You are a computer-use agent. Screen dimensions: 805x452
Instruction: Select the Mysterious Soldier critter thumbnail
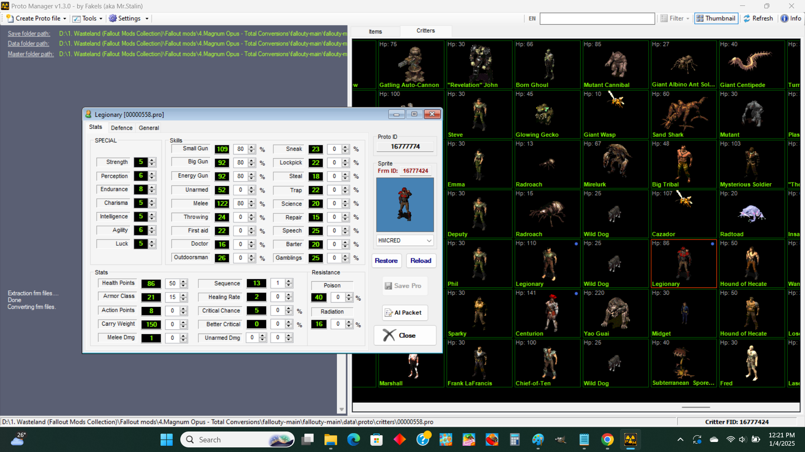click(752, 164)
